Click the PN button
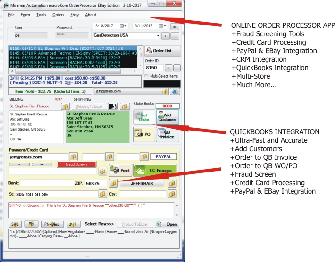Viewport: 335px width, 262px height. point(31,224)
